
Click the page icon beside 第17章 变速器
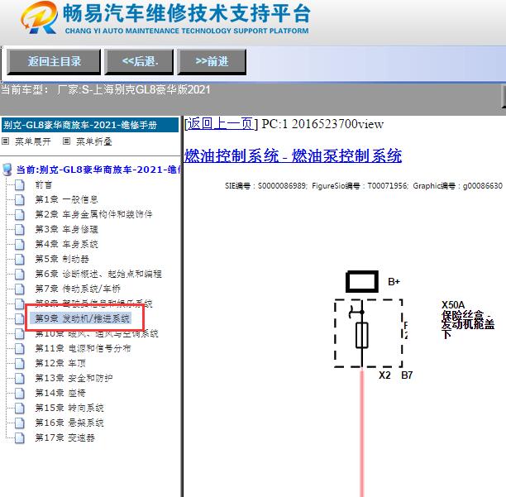[x=20, y=438]
